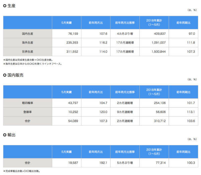Click the footnote about 国内生産 CKD生産台数
Viewport: 201px width, 175px height.
[x=28, y=60]
